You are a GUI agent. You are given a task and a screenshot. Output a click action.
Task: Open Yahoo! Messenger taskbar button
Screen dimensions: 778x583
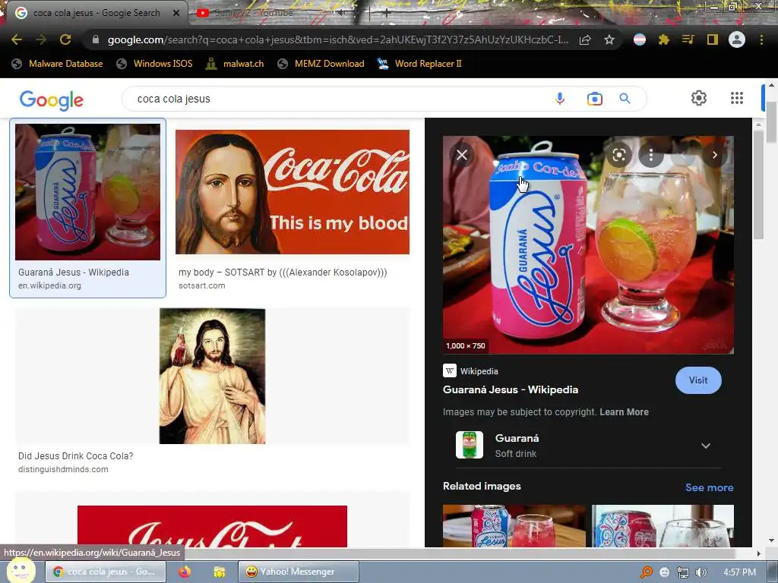298,572
